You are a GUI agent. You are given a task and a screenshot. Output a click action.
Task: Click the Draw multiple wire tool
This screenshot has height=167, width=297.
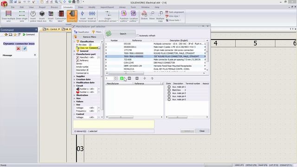[8, 16]
